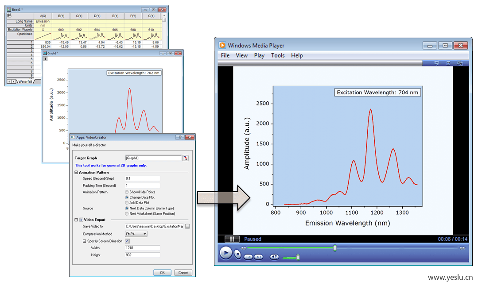Click Previous track button in media player
The image size is (478, 286).
tap(248, 257)
